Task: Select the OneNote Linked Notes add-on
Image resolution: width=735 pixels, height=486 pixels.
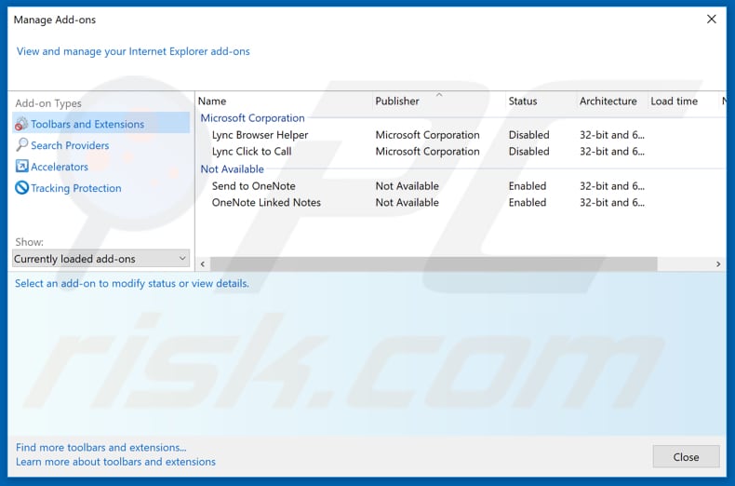Action: (266, 203)
